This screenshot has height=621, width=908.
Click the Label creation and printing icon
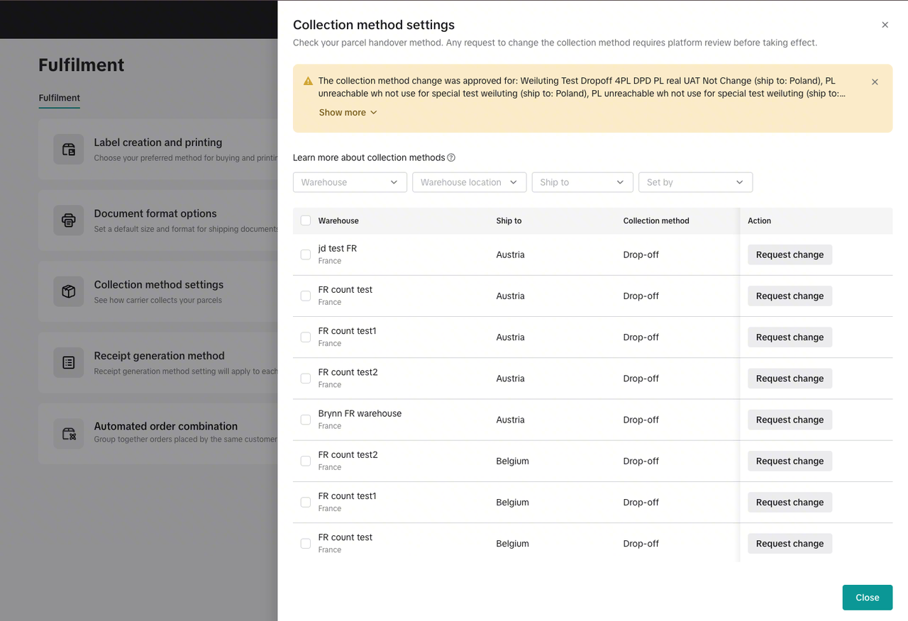point(69,150)
